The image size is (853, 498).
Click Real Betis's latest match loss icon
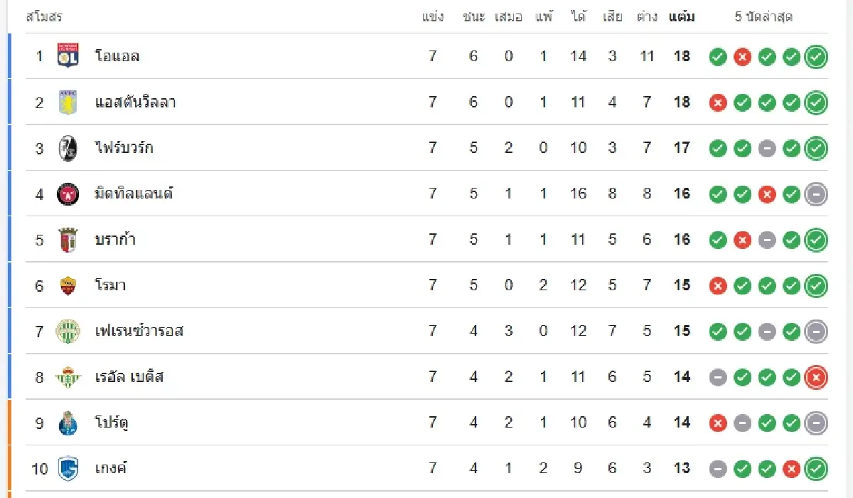[816, 377]
